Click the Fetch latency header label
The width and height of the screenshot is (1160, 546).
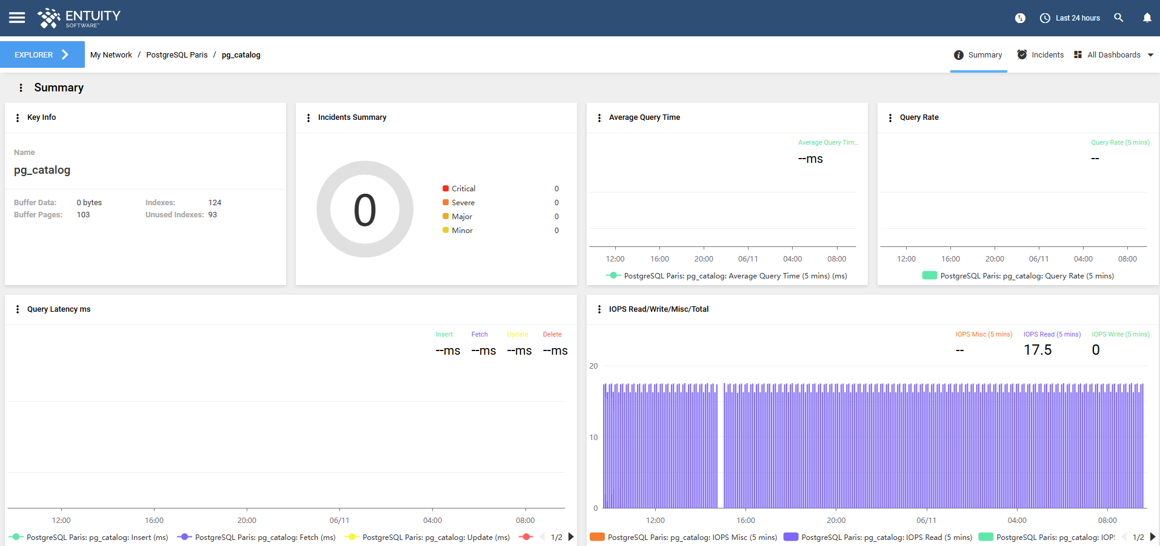(479, 334)
